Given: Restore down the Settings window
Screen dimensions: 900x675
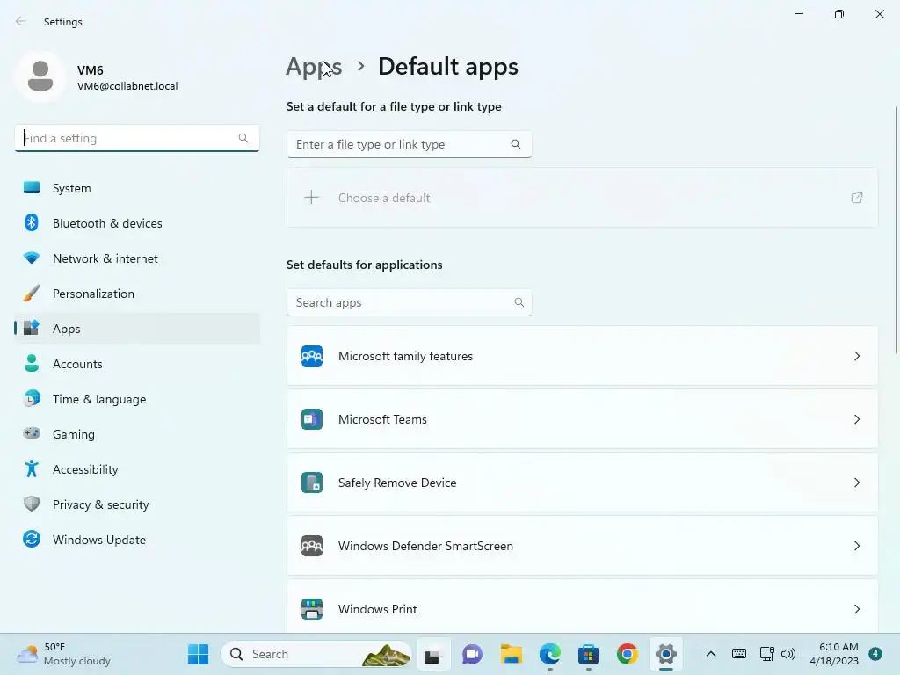Looking at the screenshot, I should click(838, 14).
